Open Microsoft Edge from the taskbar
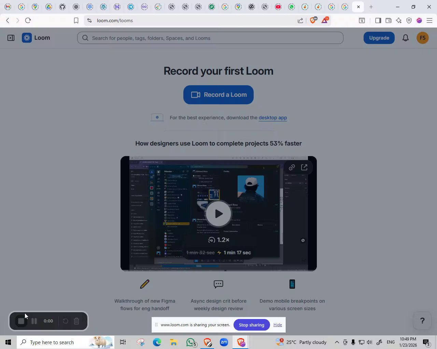 pyautogui.click(x=157, y=342)
